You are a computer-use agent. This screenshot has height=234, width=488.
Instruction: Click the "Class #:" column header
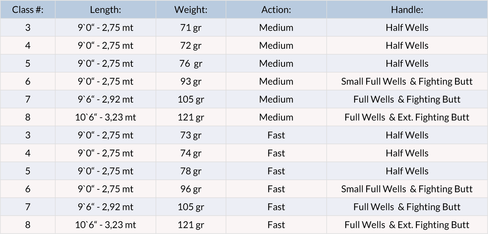28,10
